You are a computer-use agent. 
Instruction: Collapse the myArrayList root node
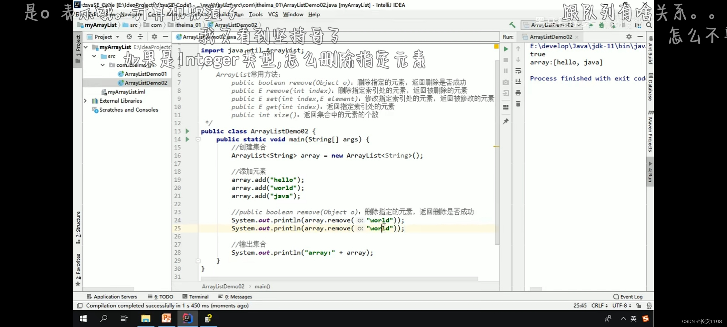[86, 47]
